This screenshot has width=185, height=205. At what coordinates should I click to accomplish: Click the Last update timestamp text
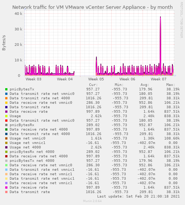tap(138, 196)
